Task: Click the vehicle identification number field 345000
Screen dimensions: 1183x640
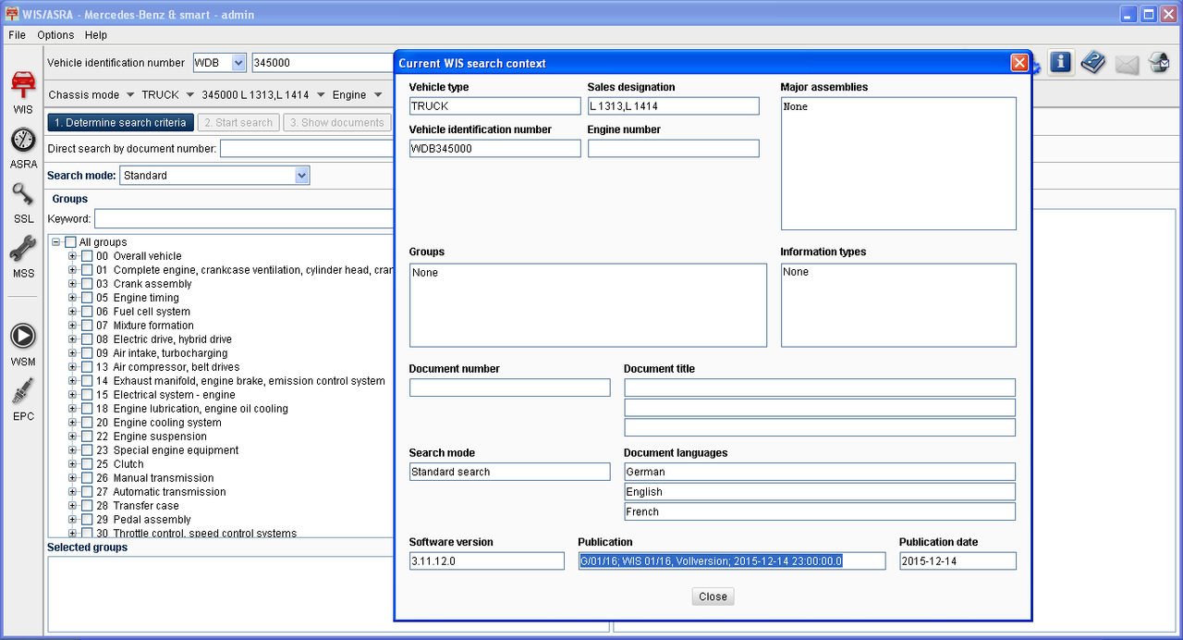Action: coord(323,63)
